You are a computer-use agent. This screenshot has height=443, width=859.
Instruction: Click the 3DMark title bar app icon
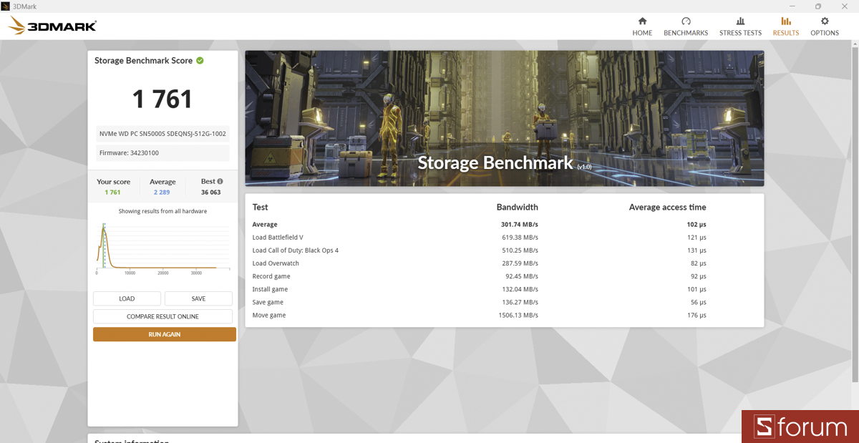click(x=6, y=6)
